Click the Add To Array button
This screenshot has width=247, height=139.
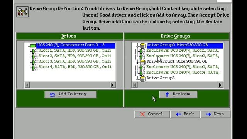pos(70,94)
